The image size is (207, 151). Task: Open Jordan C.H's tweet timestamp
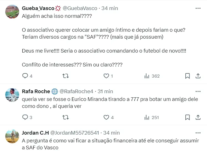[111, 133]
